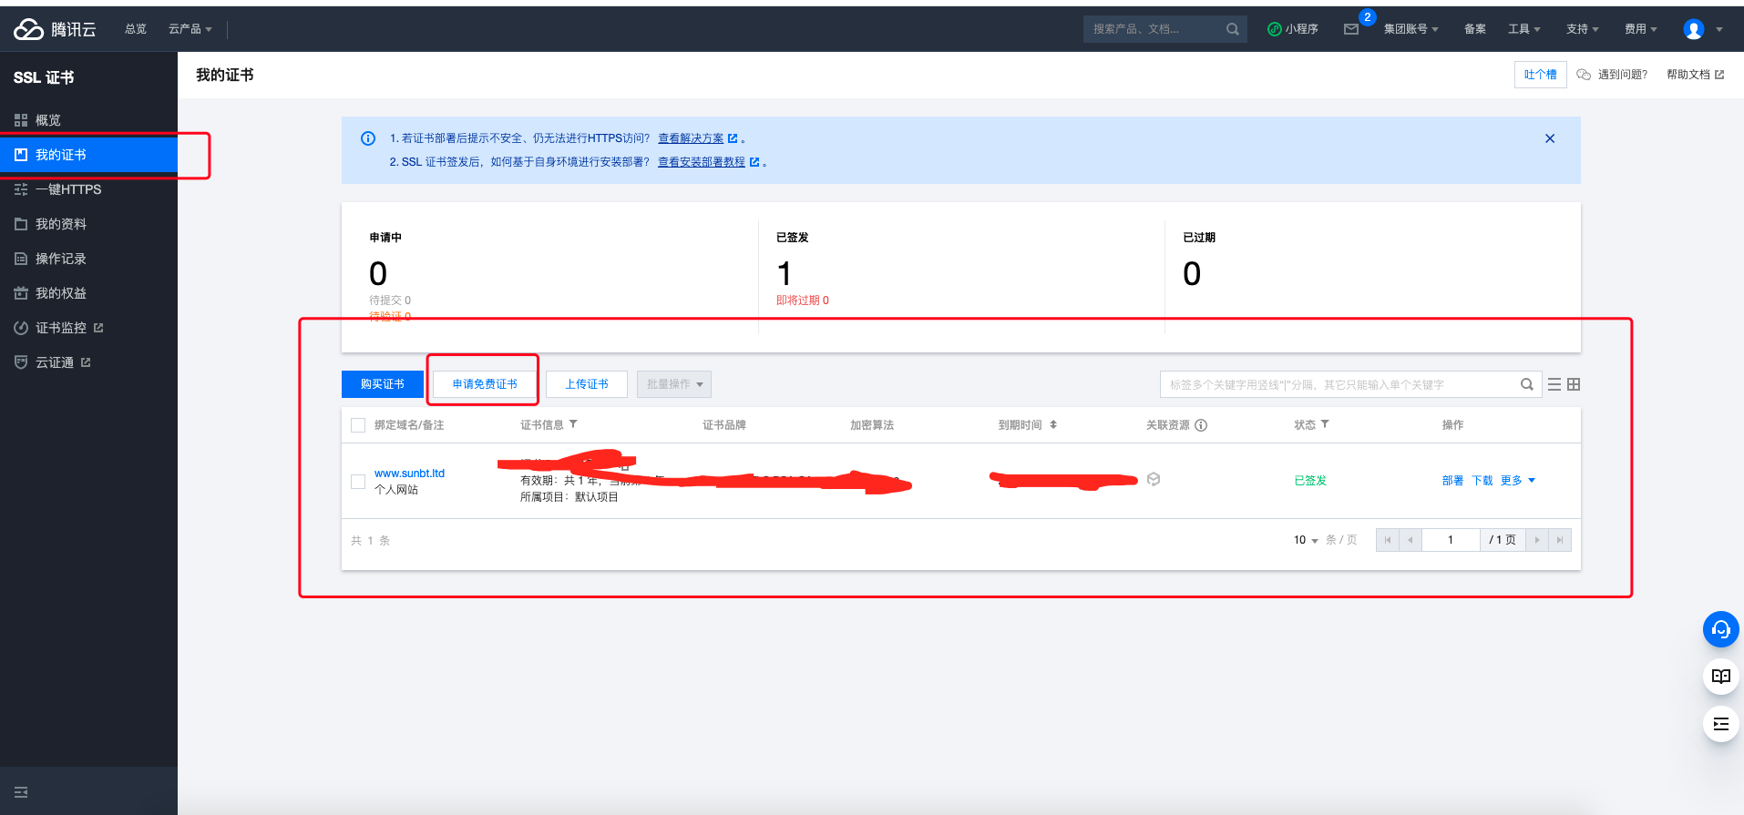
Task: Select the www.sunbt.ltd certificate row checkbox
Action: click(358, 481)
